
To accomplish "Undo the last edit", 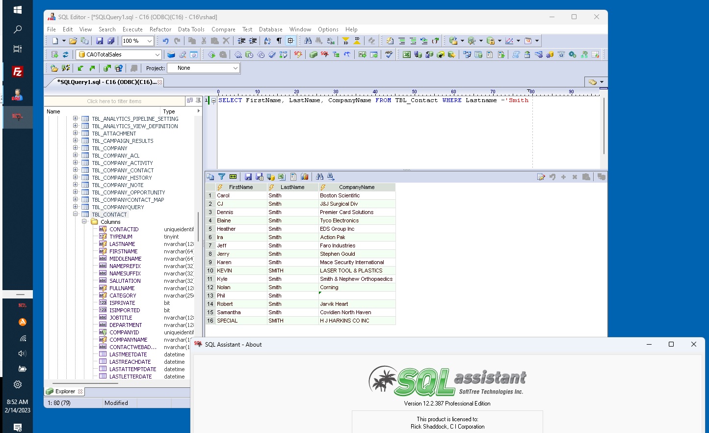I will click(165, 41).
